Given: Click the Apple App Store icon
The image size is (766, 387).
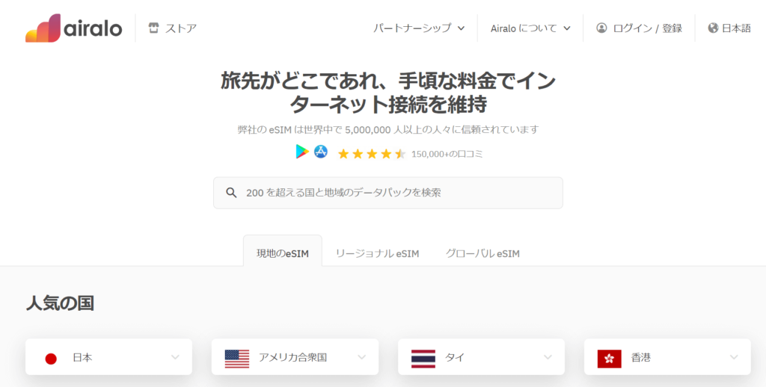Looking at the screenshot, I should point(321,152).
